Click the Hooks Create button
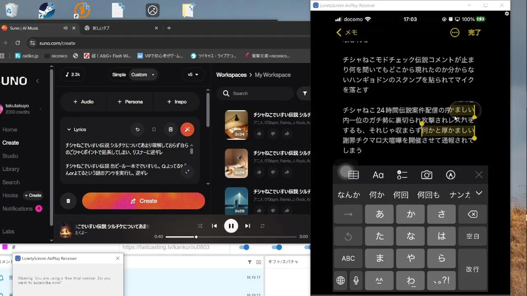The image size is (527, 296). coord(33,195)
